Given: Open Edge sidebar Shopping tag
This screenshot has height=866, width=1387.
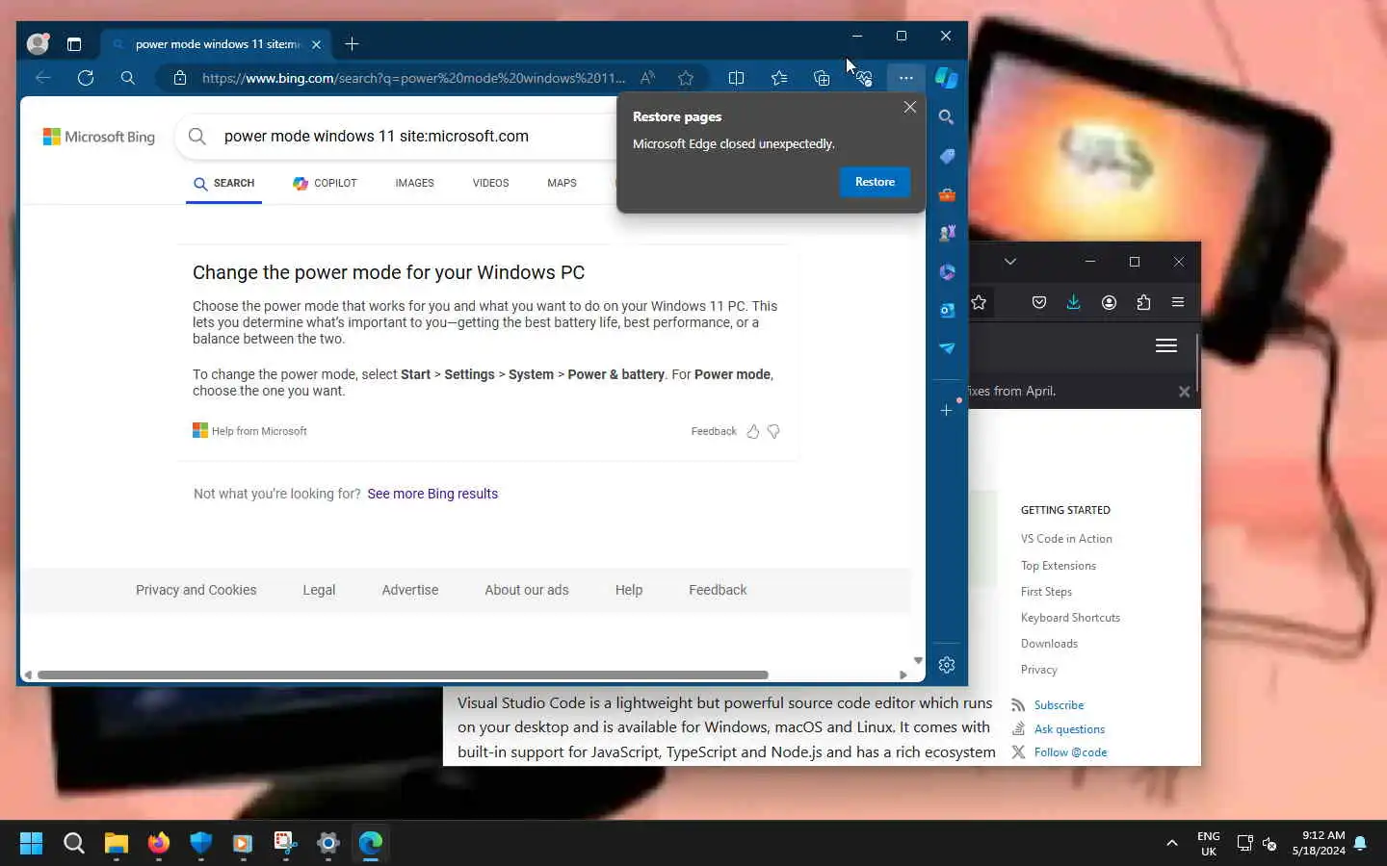Looking at the screenshot, I should coord(947,156).
